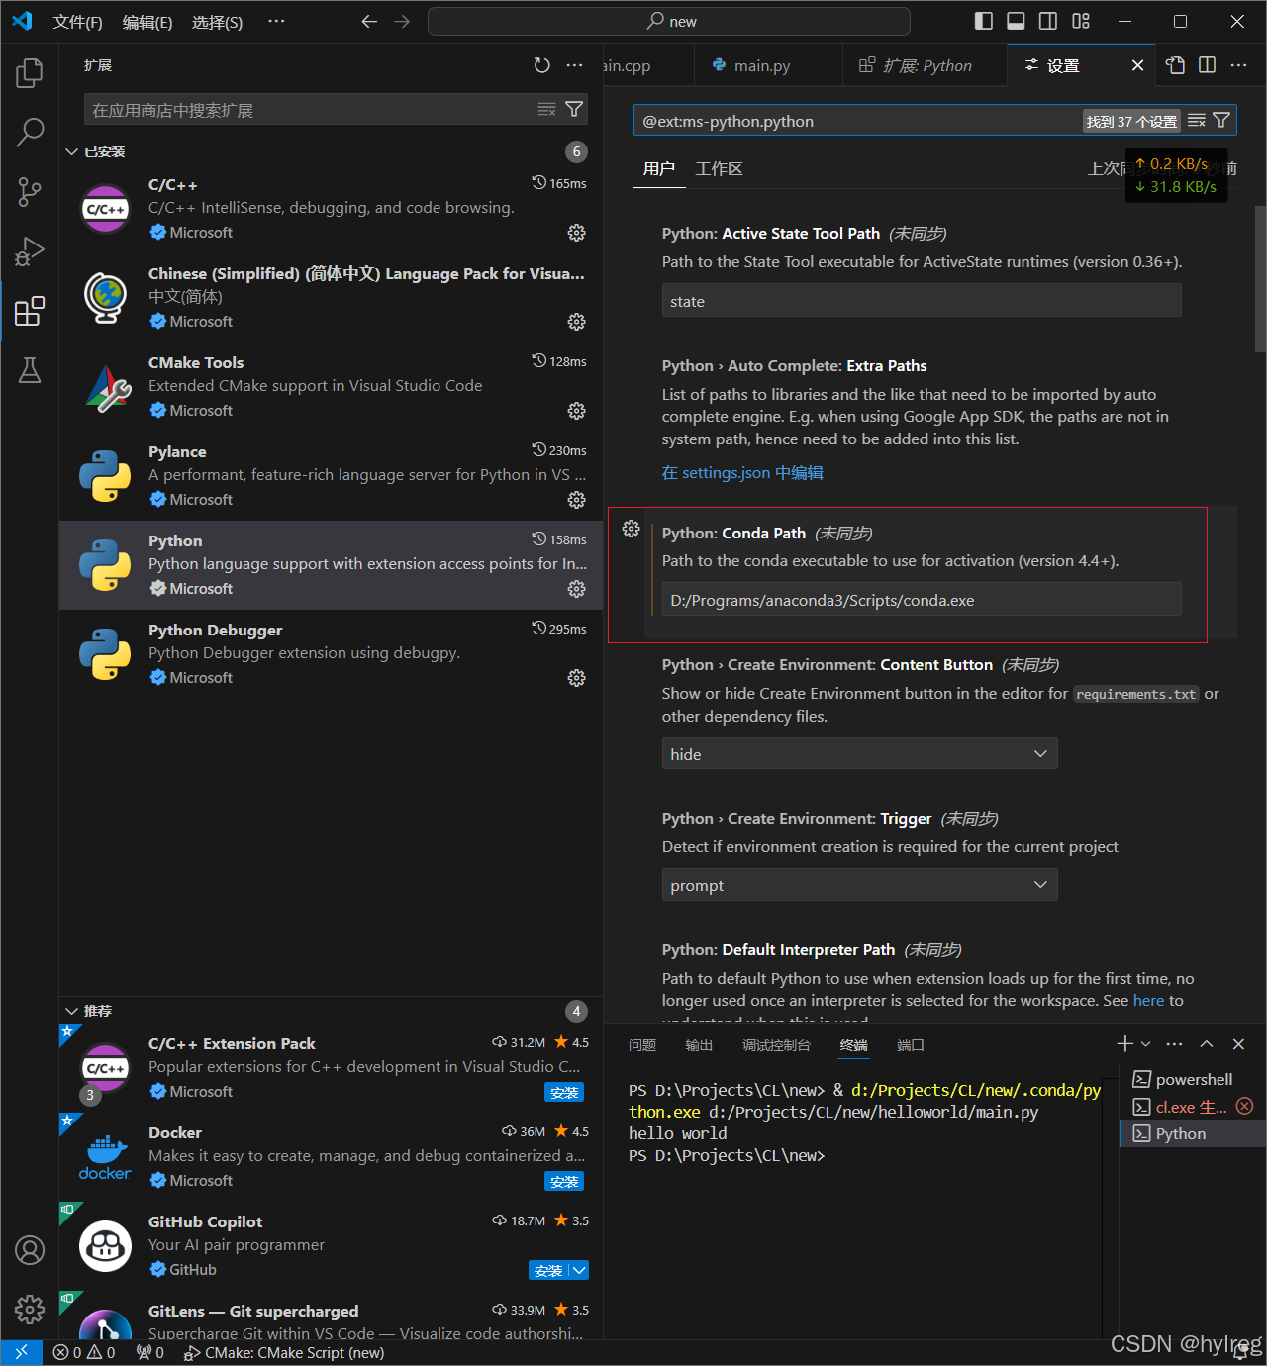Screen dimensions: 1267x1366
Task: Switch to the main.py tab
Action: click(762, 65)
